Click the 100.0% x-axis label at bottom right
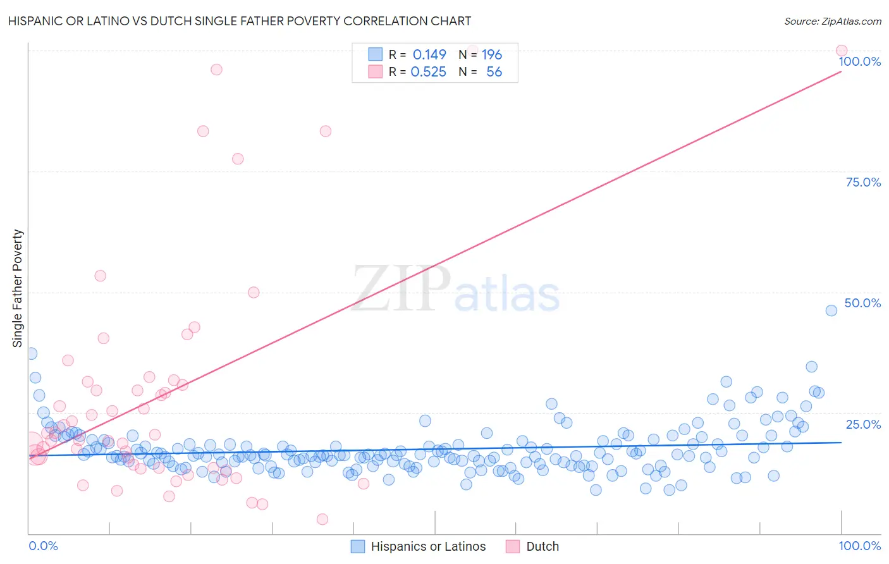Image resolution: width=889 pixels, height=564 pixels. (859, 546)
